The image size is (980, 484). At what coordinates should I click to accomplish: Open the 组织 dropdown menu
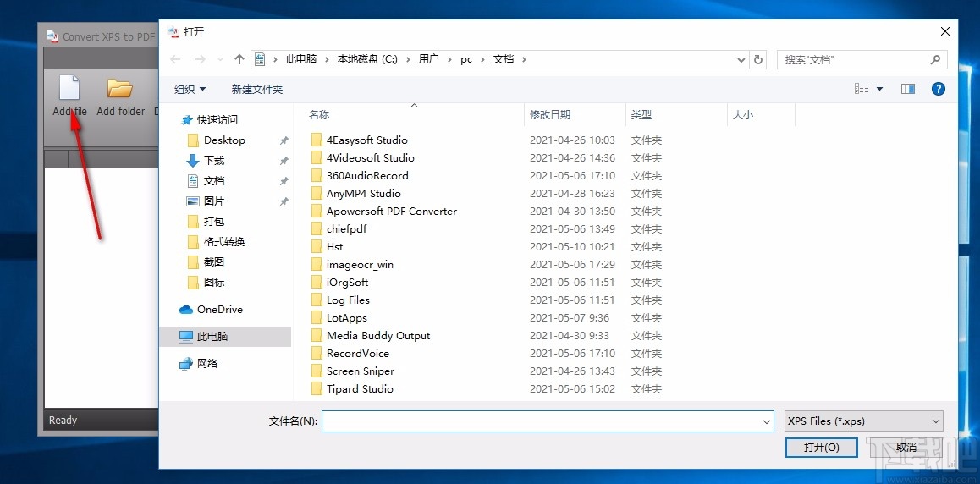pyautogui.click(x=190, y=90)
